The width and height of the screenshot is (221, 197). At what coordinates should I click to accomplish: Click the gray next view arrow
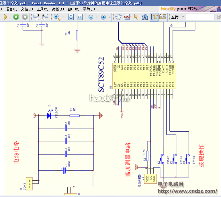25,17
